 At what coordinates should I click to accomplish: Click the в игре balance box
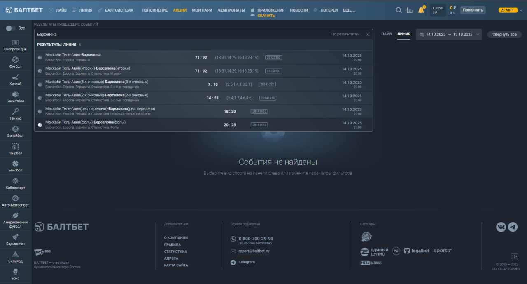coord(438,10)
